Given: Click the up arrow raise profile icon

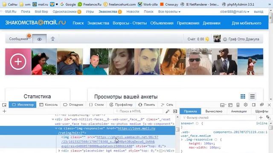Looking at the screenshot, I should 53,39.
